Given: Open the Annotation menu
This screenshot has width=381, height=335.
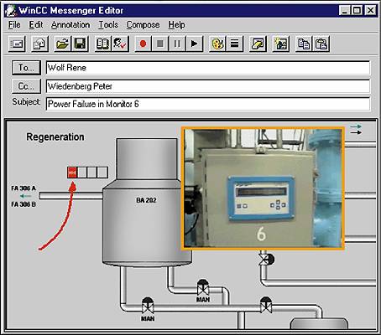Looking at the screenshot, I should click(70, 25).
